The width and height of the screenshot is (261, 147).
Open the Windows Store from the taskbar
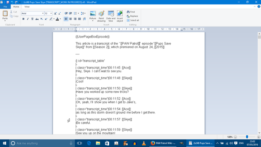point(107,143)
